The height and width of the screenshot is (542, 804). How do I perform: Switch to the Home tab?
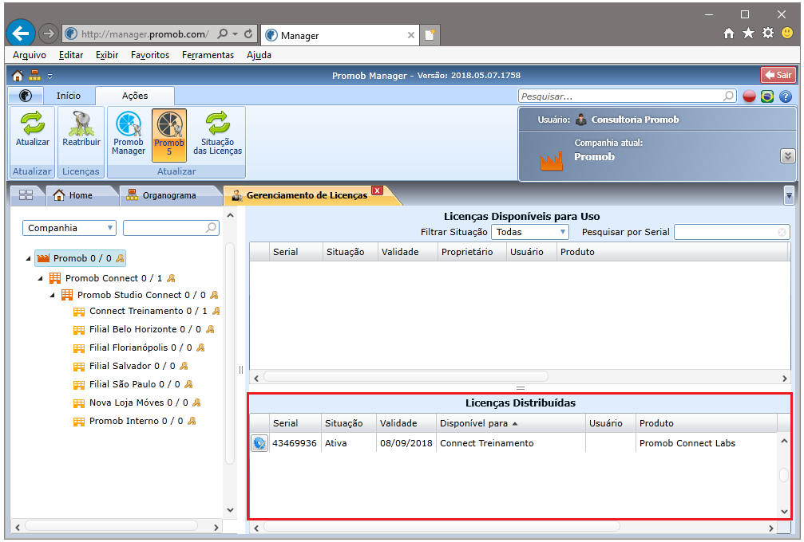point(81,195)
